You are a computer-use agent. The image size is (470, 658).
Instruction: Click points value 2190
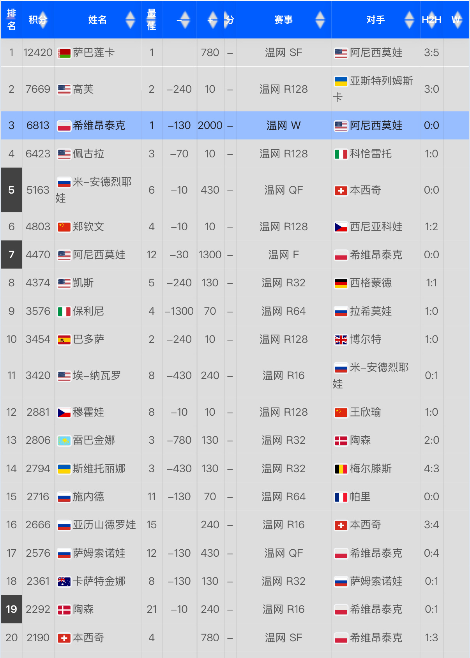coord(38,638)
